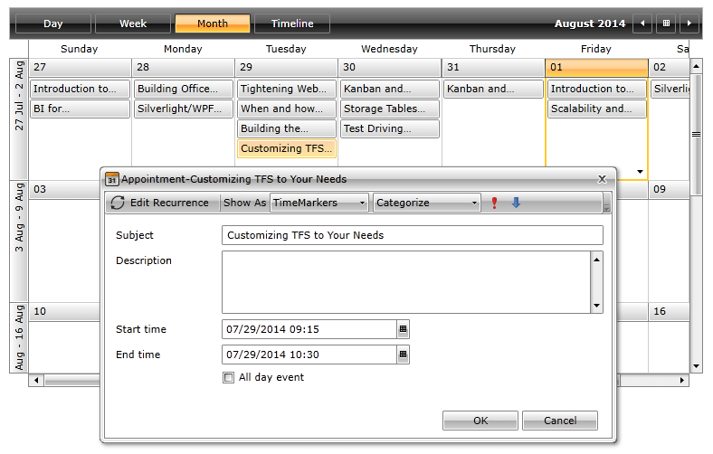The height and width of the screenshot is (454, 713).
Task: Close the appointment dialog
Action: coord(602,179)
